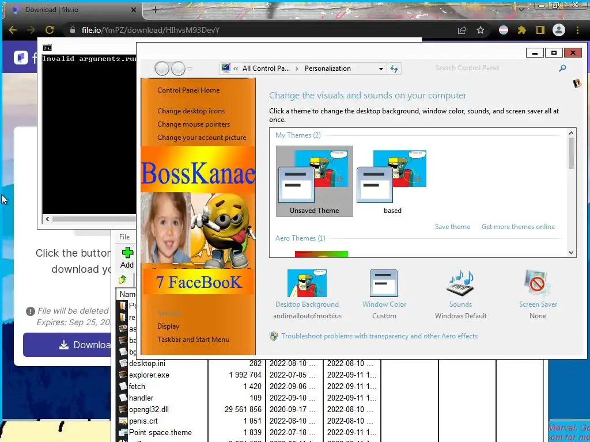Click the Control Panel search magnifier
Image resolution: width=590 pixels, height=442 pixels.
(562, 68)
